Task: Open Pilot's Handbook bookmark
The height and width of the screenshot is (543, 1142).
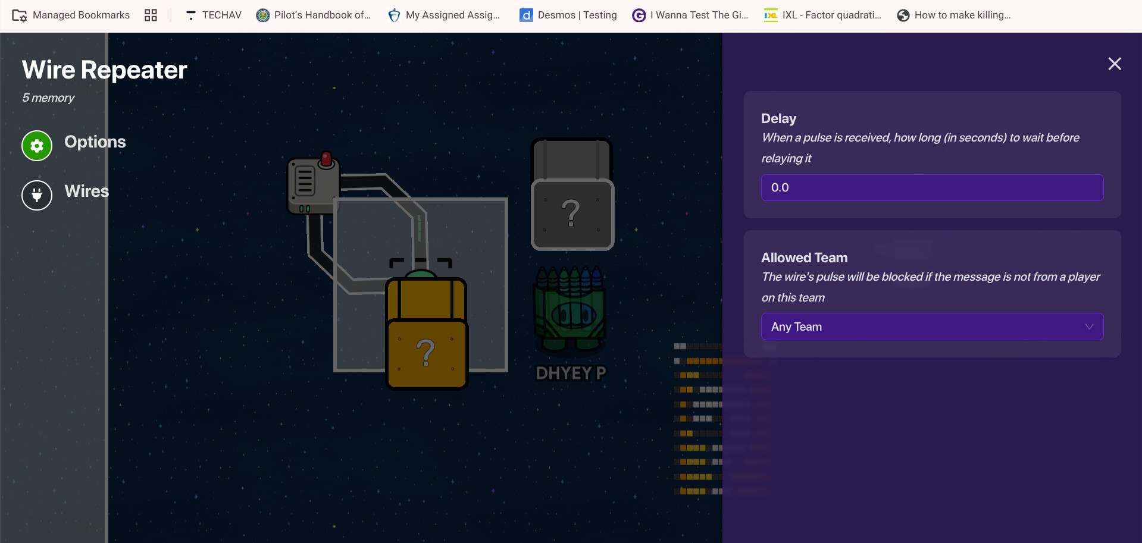Action: (314, 15)
